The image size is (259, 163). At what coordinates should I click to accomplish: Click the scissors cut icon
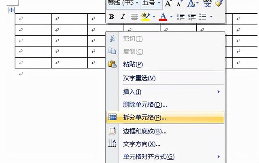pos(112,38)
